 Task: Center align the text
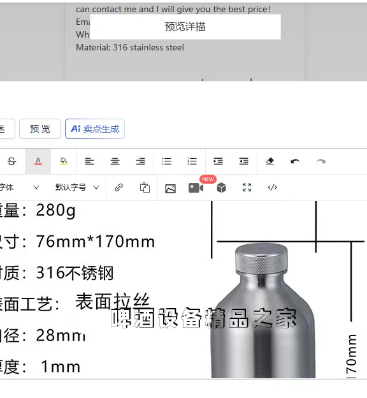[x=115, y=161]
